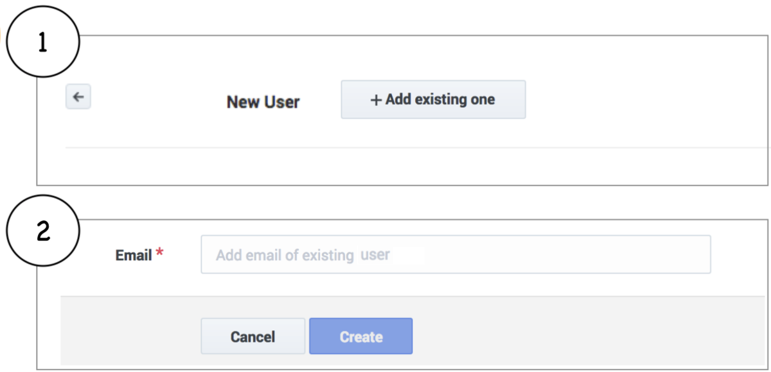Click the New User heading

[x=263, y=102]
